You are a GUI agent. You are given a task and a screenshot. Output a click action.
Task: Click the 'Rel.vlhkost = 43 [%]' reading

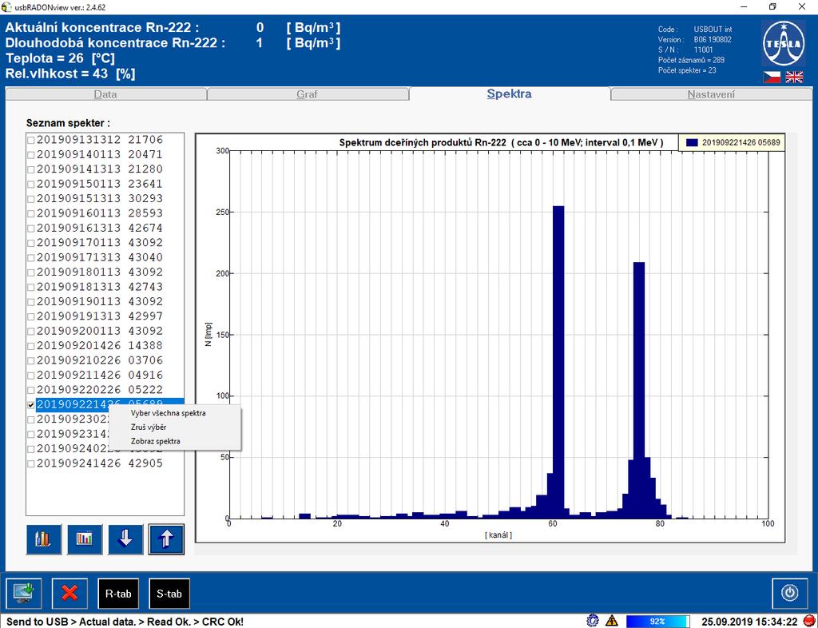(70, 74)
